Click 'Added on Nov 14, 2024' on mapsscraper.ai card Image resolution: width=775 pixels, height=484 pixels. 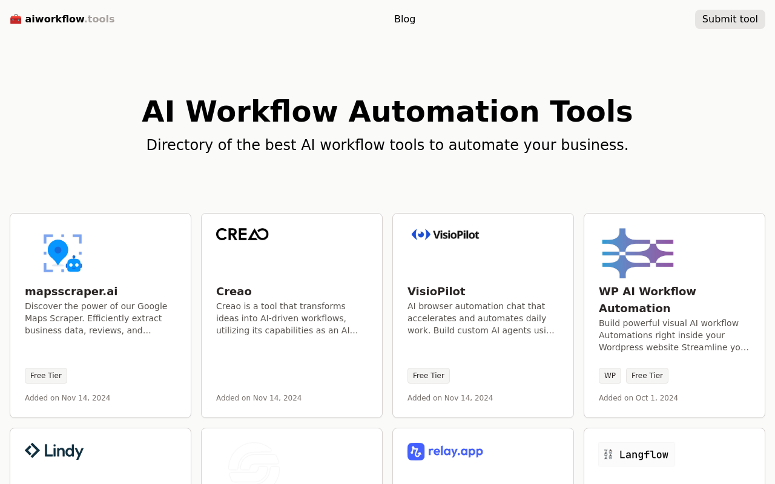[x=67, y=398]
